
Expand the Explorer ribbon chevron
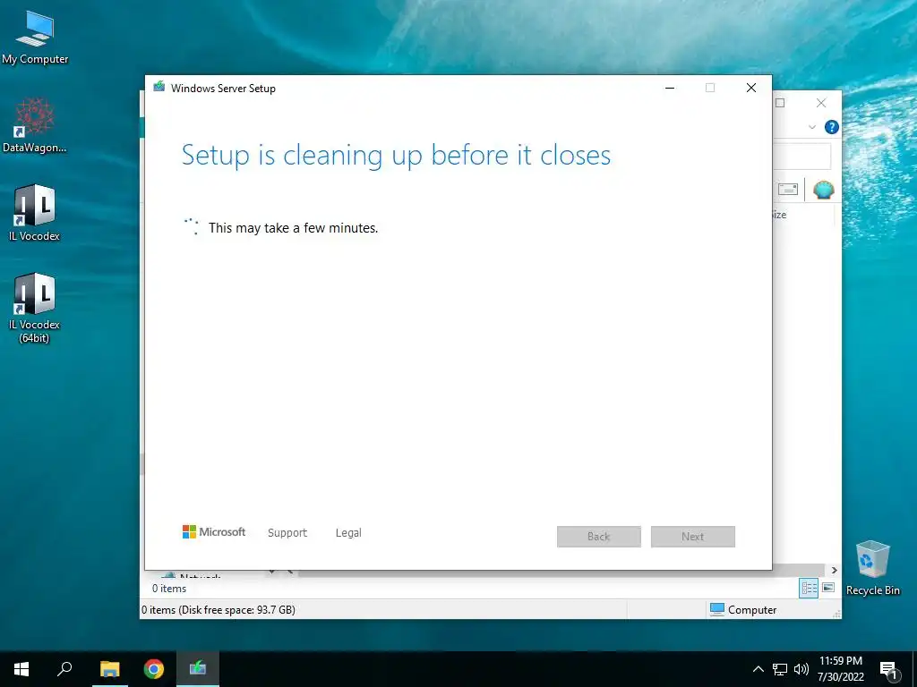click(812, 127)
